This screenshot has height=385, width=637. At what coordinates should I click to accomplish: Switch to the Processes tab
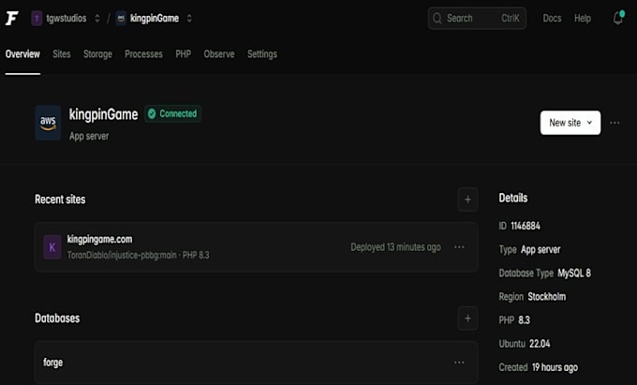pyautogui.click(x=143, y=54)
